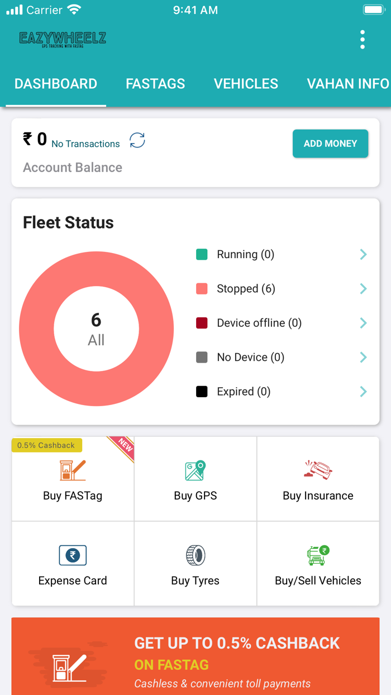Screen dimensions: 391x695
Task: Select the VAHAN INFO tab
Action: pos(347,83)
